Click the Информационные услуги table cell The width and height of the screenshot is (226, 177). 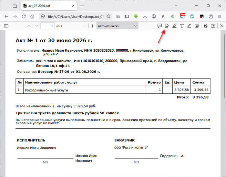pos(85,90)
